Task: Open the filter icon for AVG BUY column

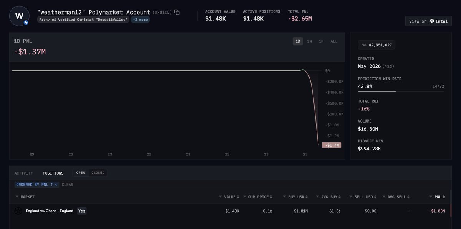Action: point(318,197)
